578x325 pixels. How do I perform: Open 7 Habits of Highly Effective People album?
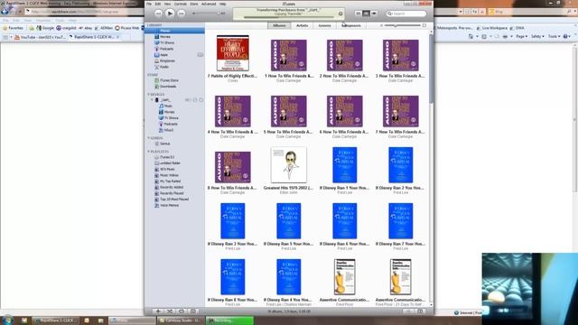(x=233, y=53)
